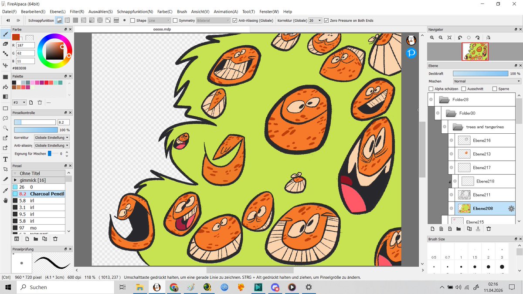Toggle the Shape checkbox

[x=132, y=20]
